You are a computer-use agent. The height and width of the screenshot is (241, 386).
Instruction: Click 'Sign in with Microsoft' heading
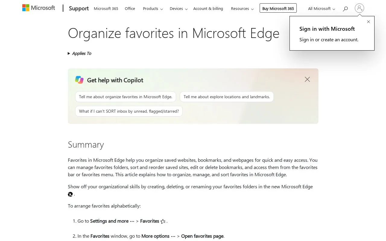click(x=327, y=29)
